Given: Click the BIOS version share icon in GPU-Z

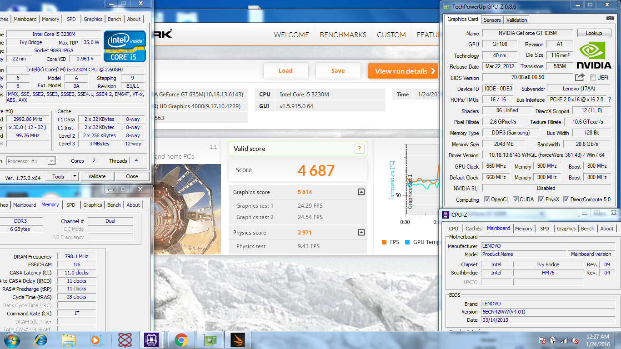Looking at the screenshot, I should [x=580, y=77].
